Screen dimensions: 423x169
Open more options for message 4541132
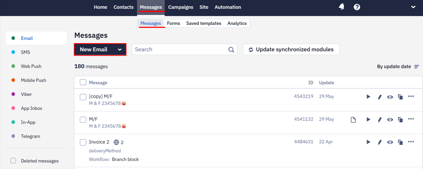pos(411,119)
